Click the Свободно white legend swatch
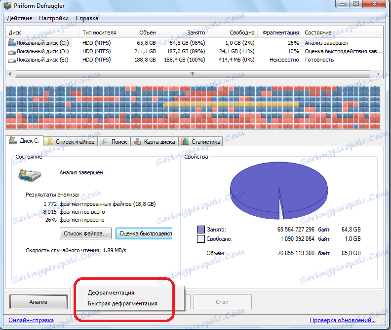The image size is (391, 330). [x=201, y=239]
